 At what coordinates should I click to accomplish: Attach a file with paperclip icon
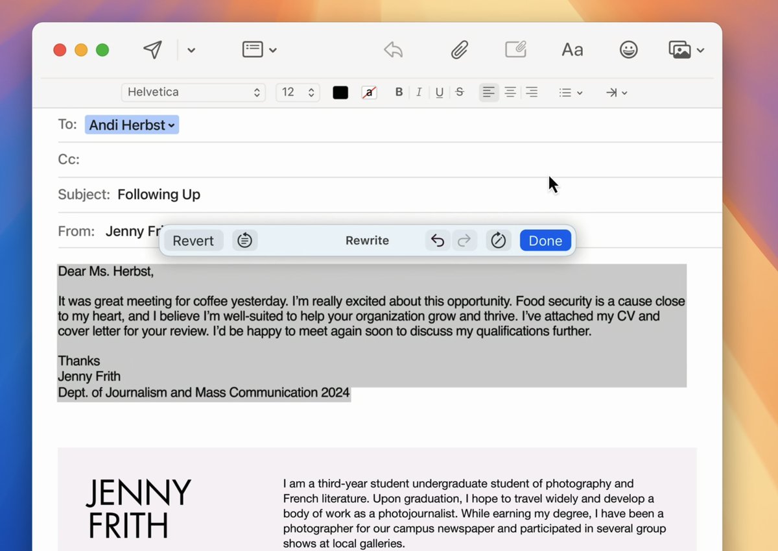pos(460,50)
